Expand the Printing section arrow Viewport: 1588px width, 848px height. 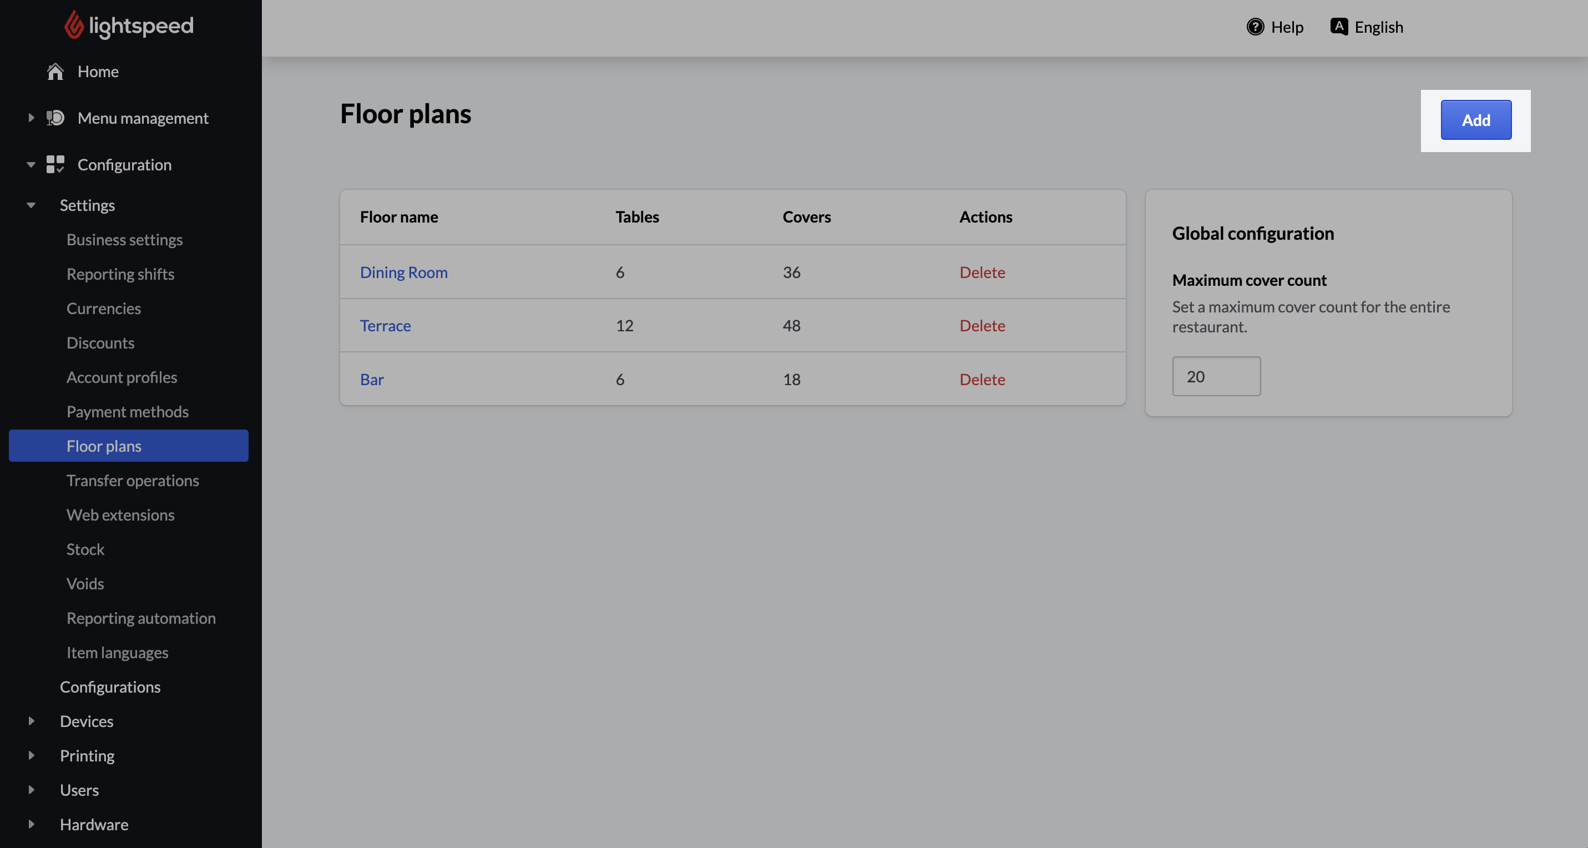[x=31, y=755]
